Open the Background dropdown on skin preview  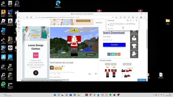(91, 54)
